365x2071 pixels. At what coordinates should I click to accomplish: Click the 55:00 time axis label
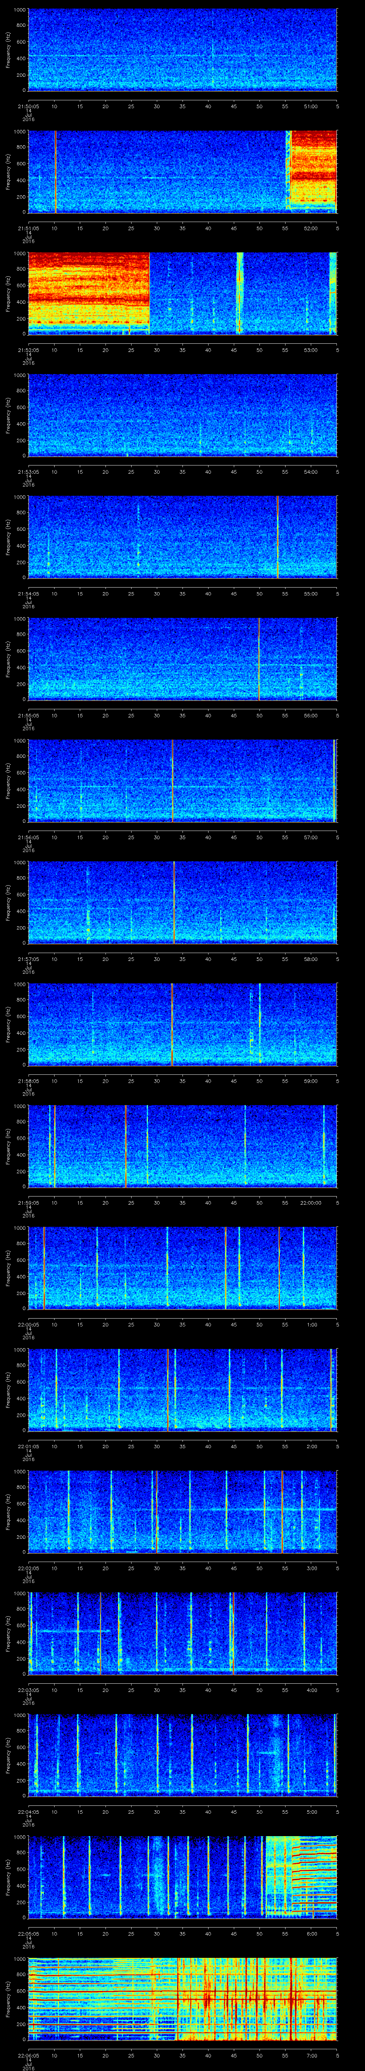[x=310, y=593]
